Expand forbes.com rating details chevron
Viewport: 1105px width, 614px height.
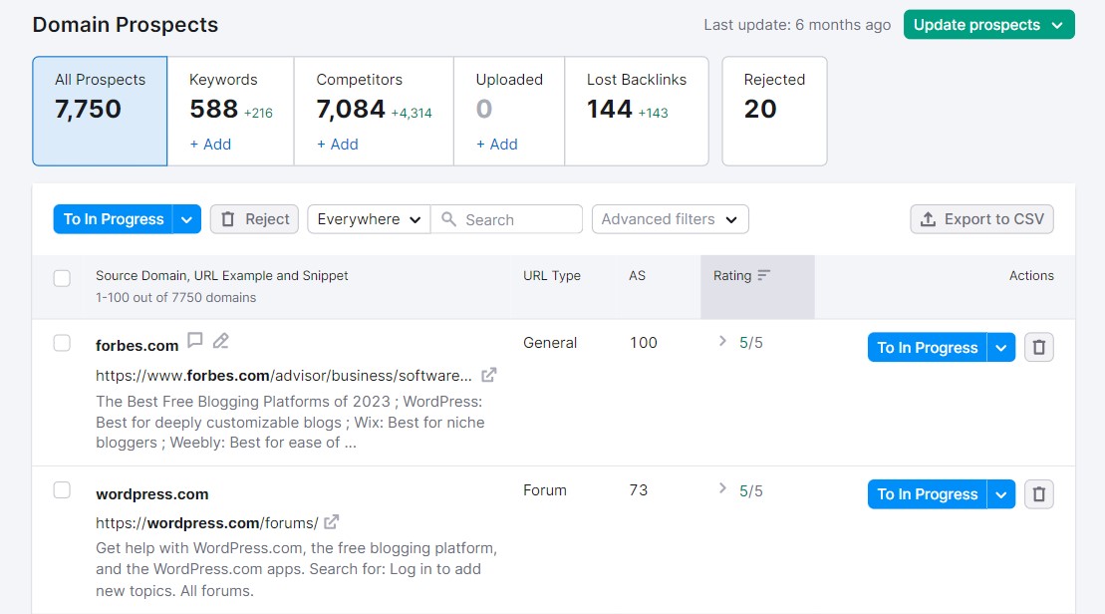click(x=722, y=341)
